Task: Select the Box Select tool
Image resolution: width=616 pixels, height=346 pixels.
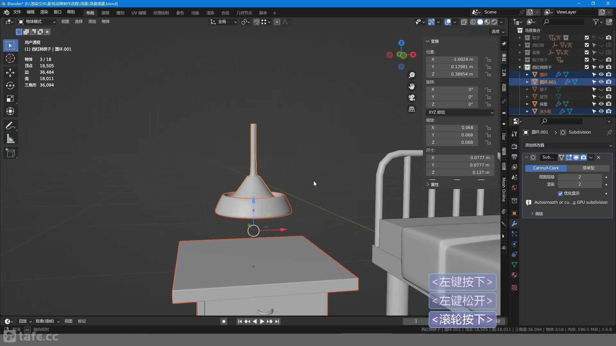Action: pyautogui.click(x=10, y=45)
